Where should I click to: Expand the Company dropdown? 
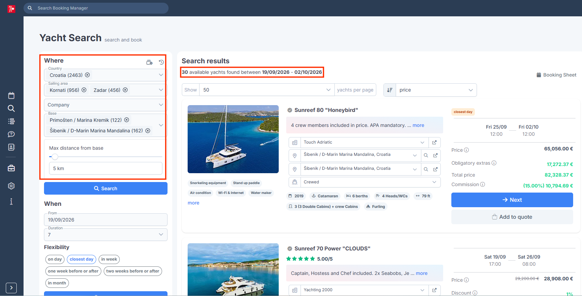click(106, 105)
